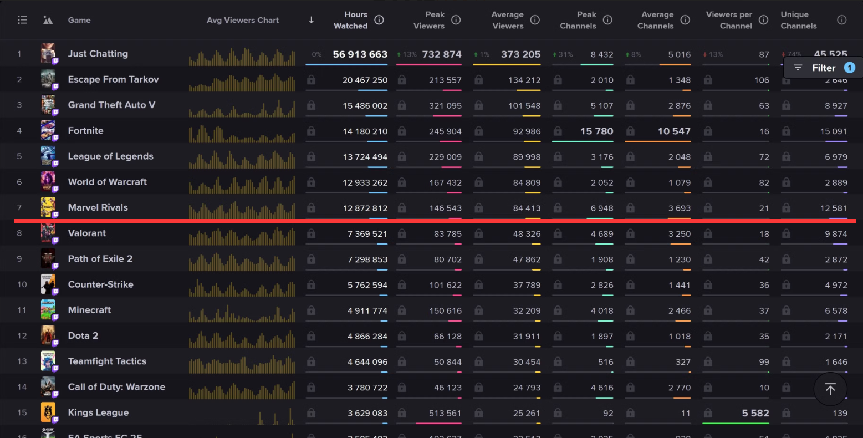Image resolution: width=863 pixels, height=438 pixels.
Task: Click Fortnite game thumbnail
Action: click(x=48, y=130)
